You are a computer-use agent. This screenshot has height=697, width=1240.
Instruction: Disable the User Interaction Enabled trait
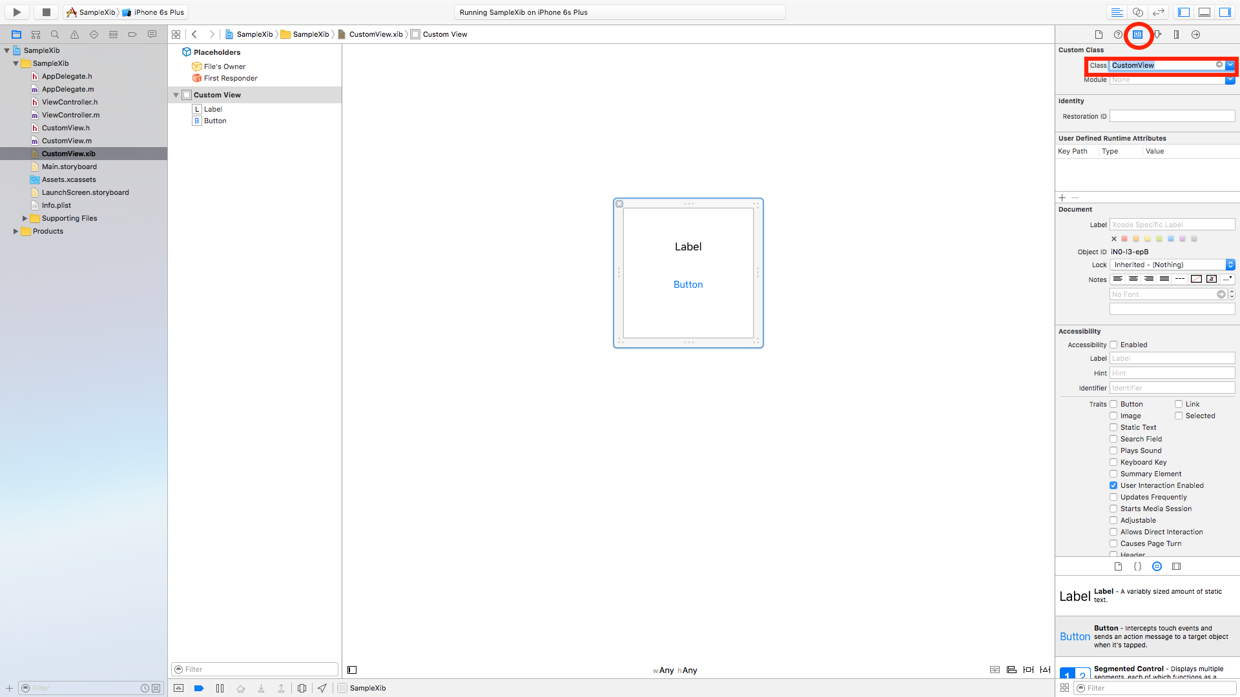[x=1113, y=485]
